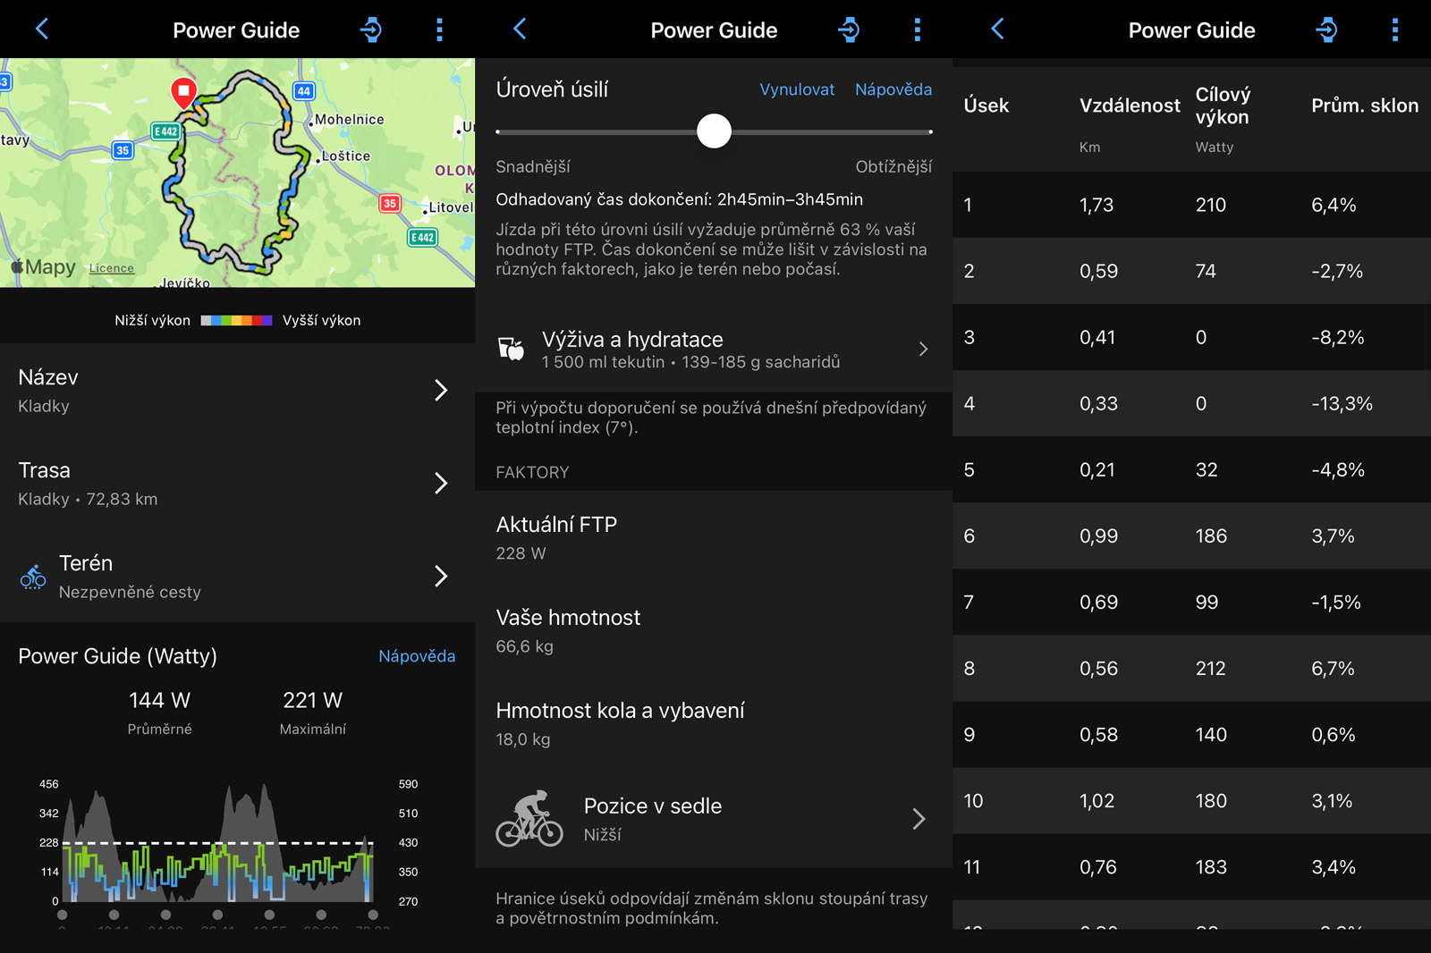Tap the nutrition and hydration food icon
The width and height of the screenshot is (1431, 953).
click(x=511, y=349)
